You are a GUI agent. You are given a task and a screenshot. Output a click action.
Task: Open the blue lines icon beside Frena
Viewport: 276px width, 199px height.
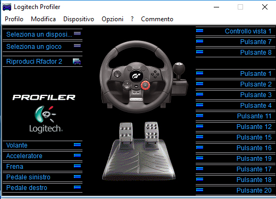(77, 166)
